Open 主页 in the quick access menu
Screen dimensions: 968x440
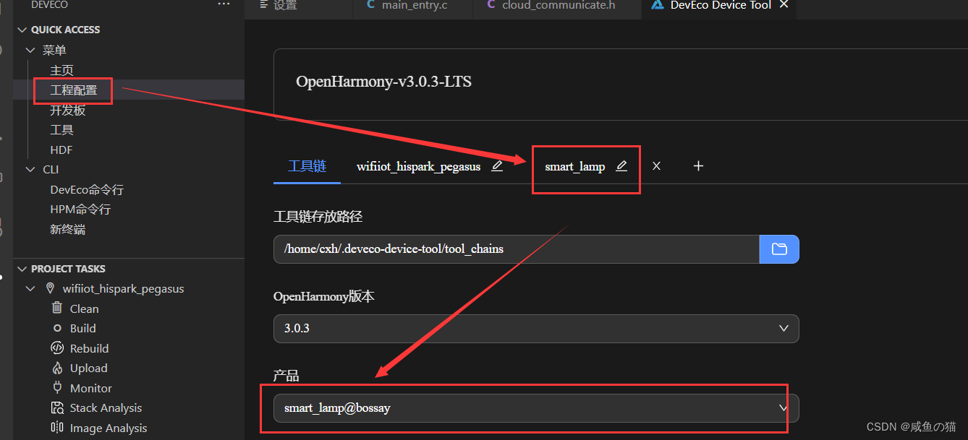61,70
